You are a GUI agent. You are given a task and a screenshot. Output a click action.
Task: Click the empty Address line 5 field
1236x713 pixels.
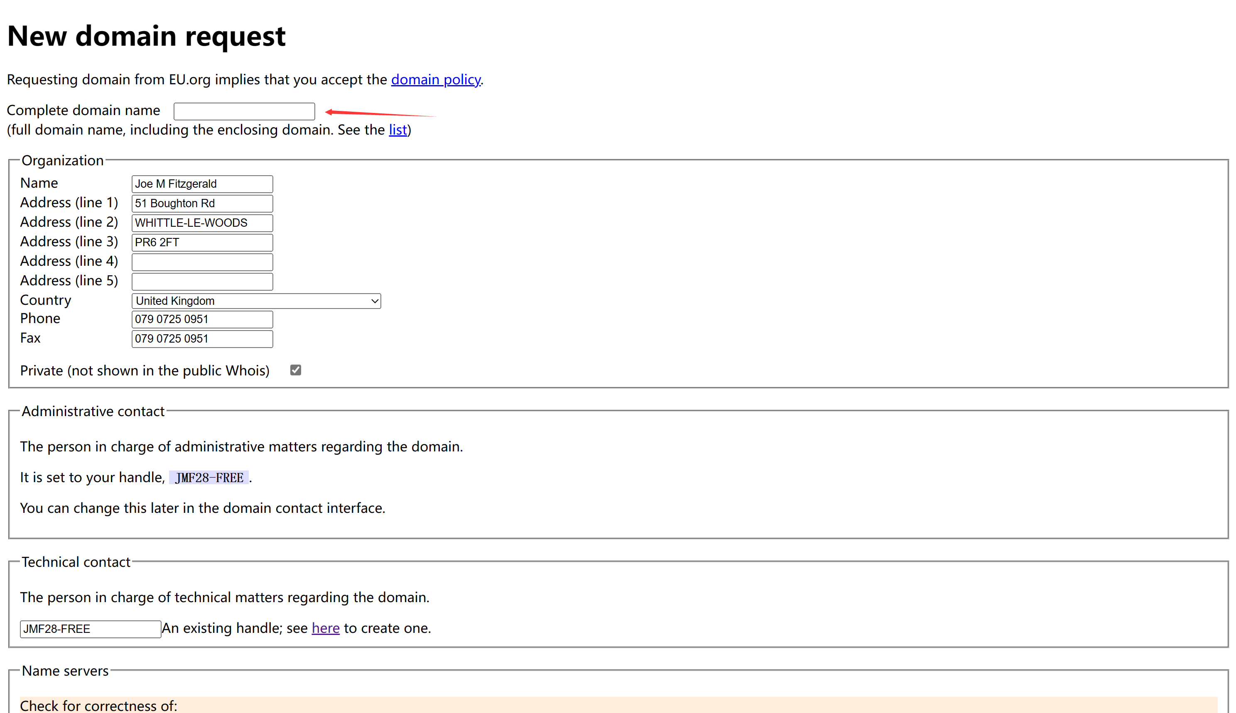tap(202, 282)
